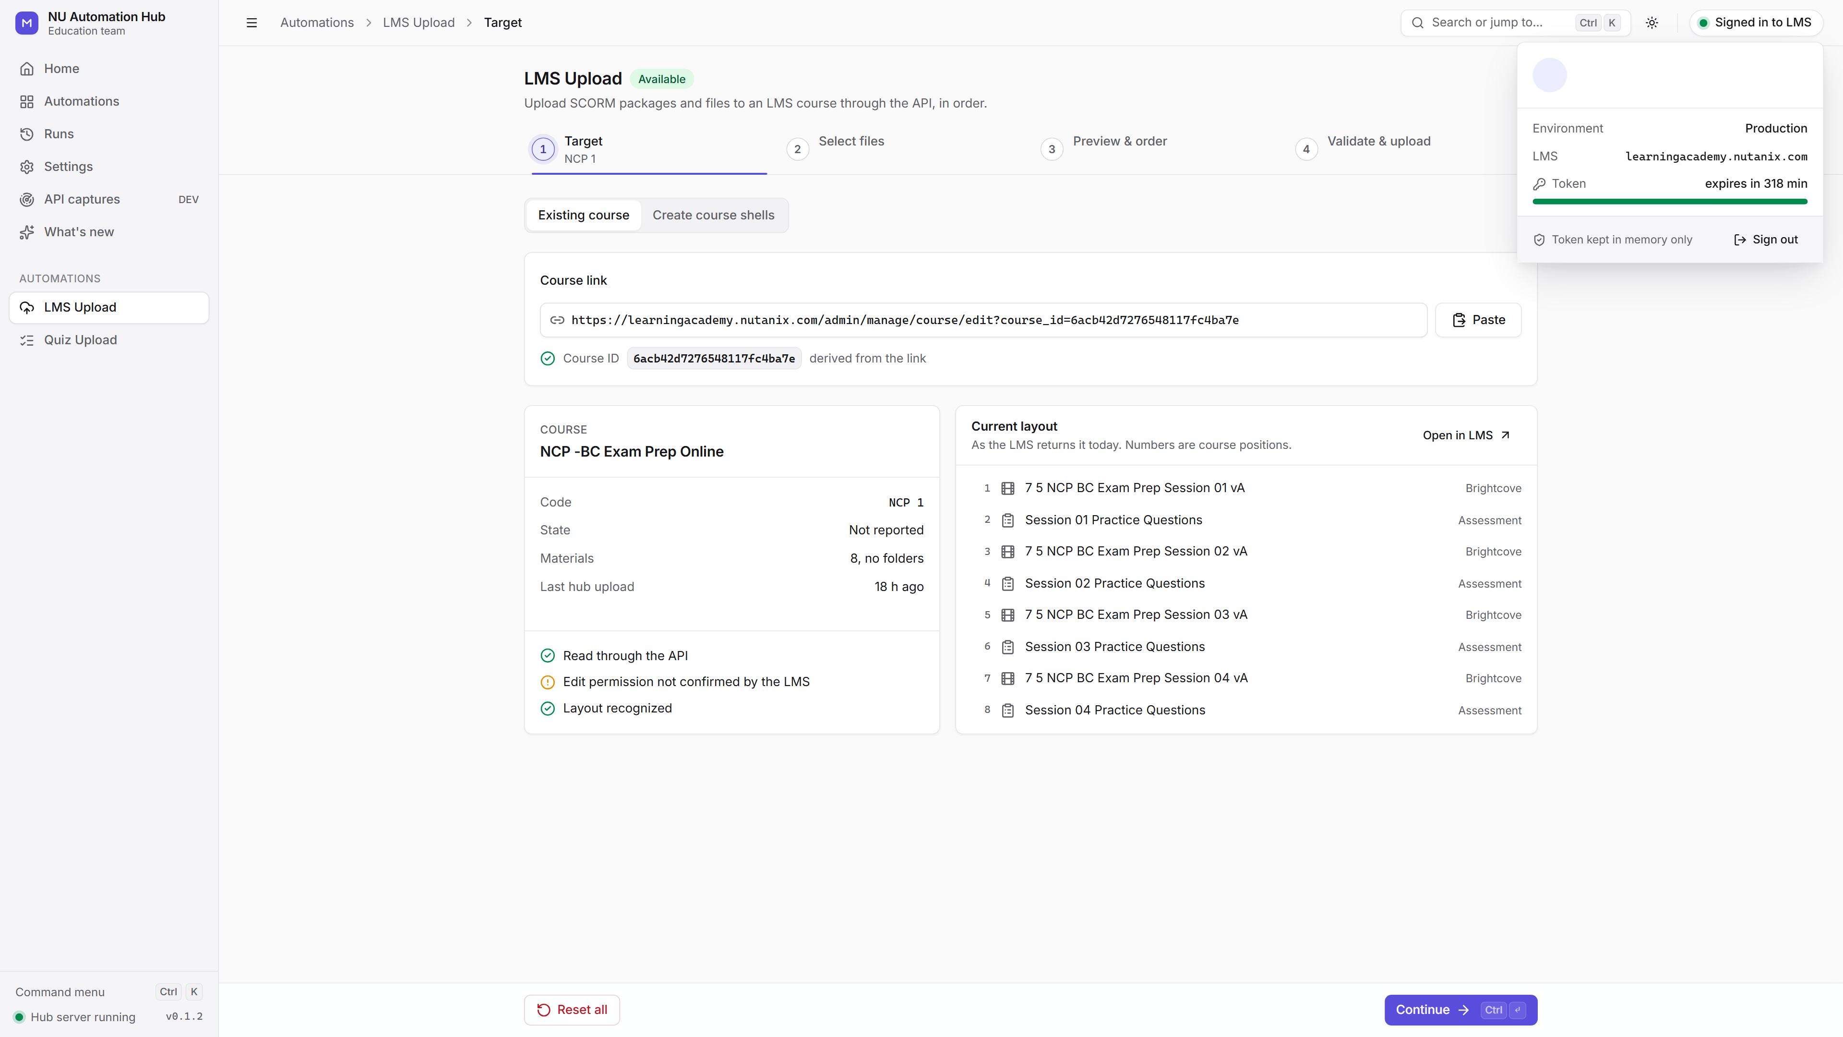This screenshot has height=1037, width=1843.
Task: Select Quiz Upload automation
Action: (109, 340)
